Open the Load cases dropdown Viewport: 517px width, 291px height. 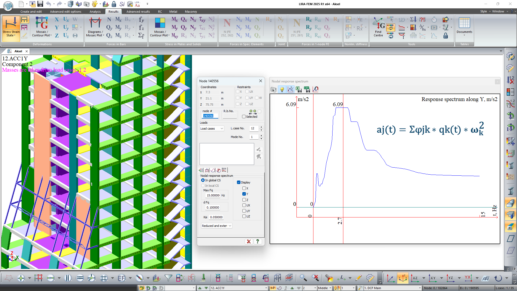pos(212,129)
